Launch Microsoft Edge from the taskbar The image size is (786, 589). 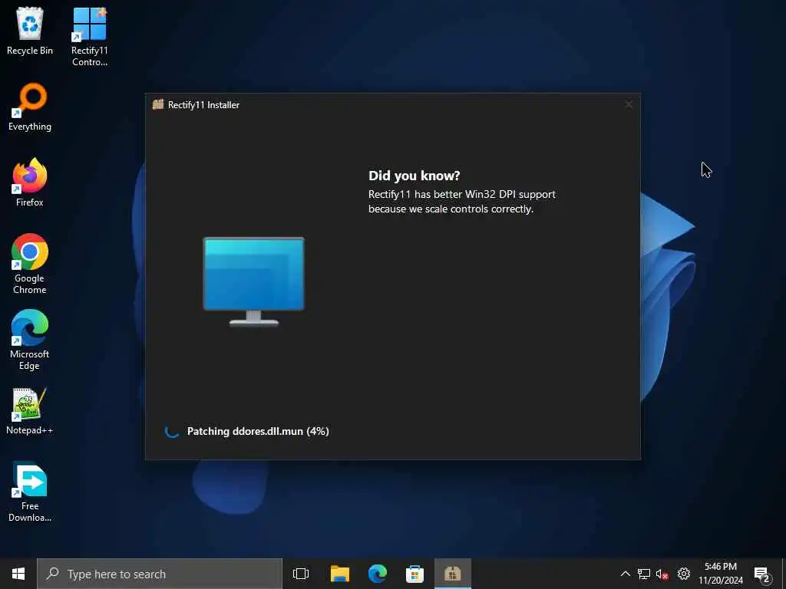(378, 574)
